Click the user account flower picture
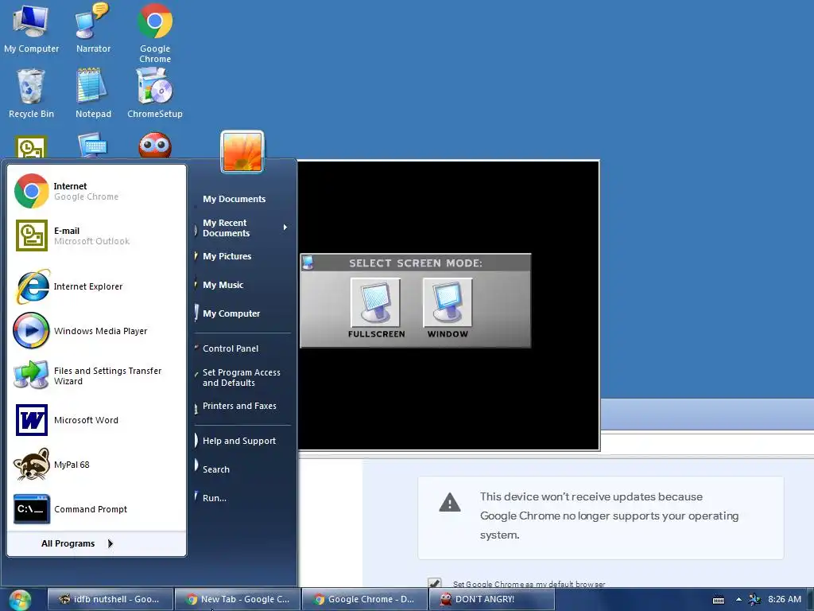This screenshot has height=611, width=814. pyautogui.click(x=242, y=151)
